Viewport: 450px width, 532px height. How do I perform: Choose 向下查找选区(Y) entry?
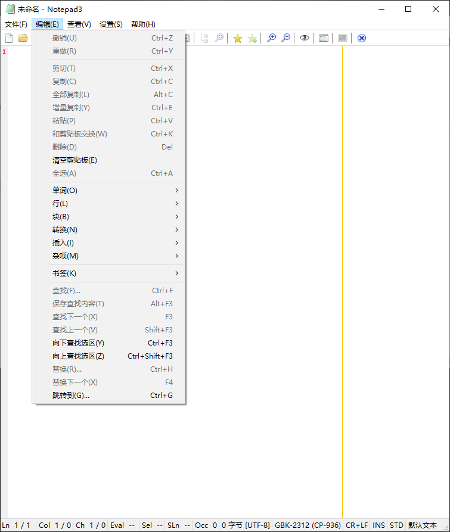point(108,343)
